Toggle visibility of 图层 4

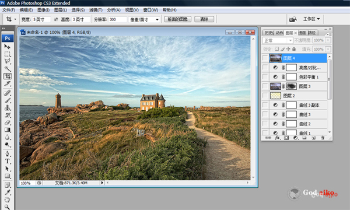click(265, 58)
